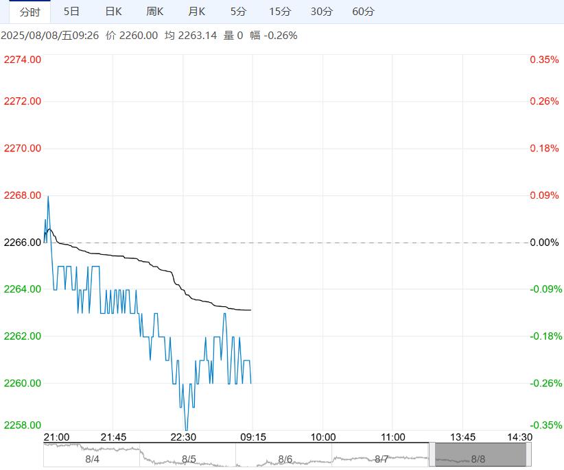Click the black average line end point
Screen dimensions: 564x470
tap(250, 310)
